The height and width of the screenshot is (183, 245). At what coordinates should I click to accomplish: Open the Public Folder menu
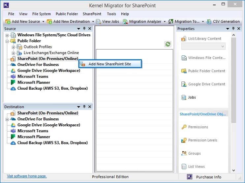[67, 14]
